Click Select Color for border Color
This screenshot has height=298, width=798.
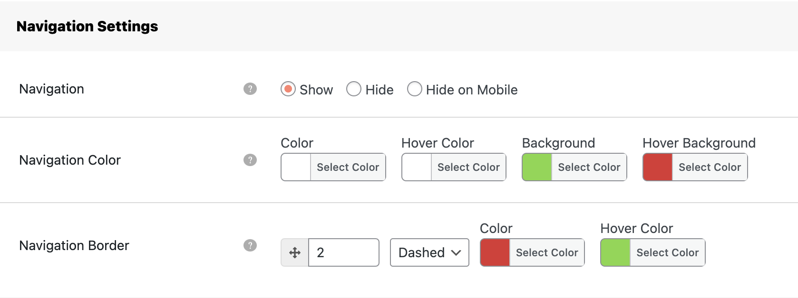547,252
